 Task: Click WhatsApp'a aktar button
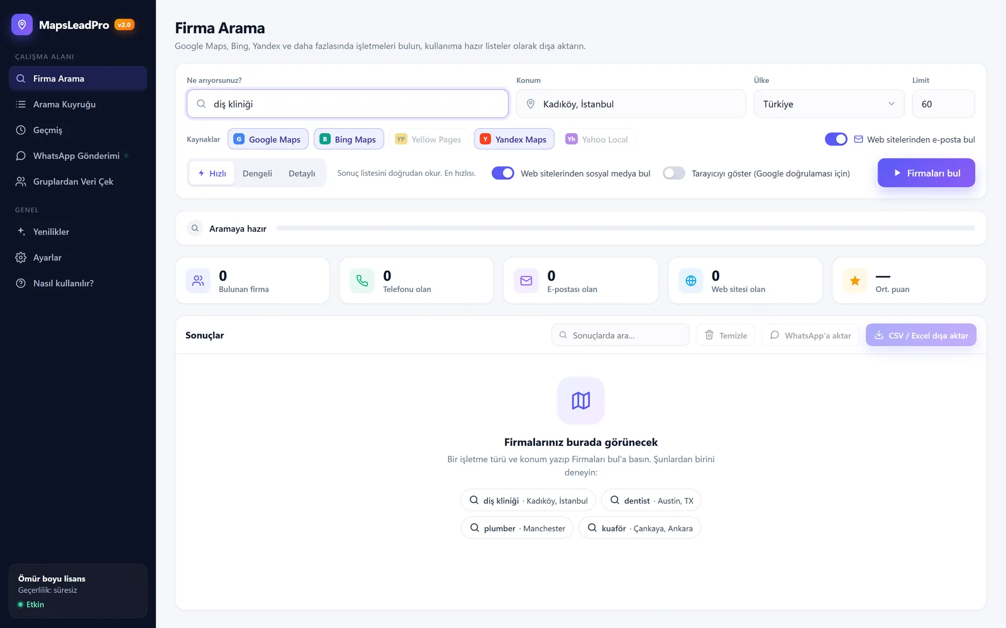tap(810, 335)
